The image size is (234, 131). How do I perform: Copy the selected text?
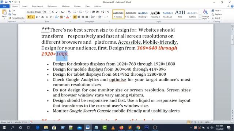pos(12,15)
